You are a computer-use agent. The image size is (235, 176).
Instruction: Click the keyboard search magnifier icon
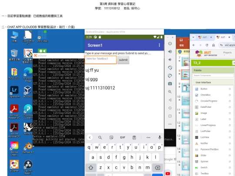(x=100, y=137)
